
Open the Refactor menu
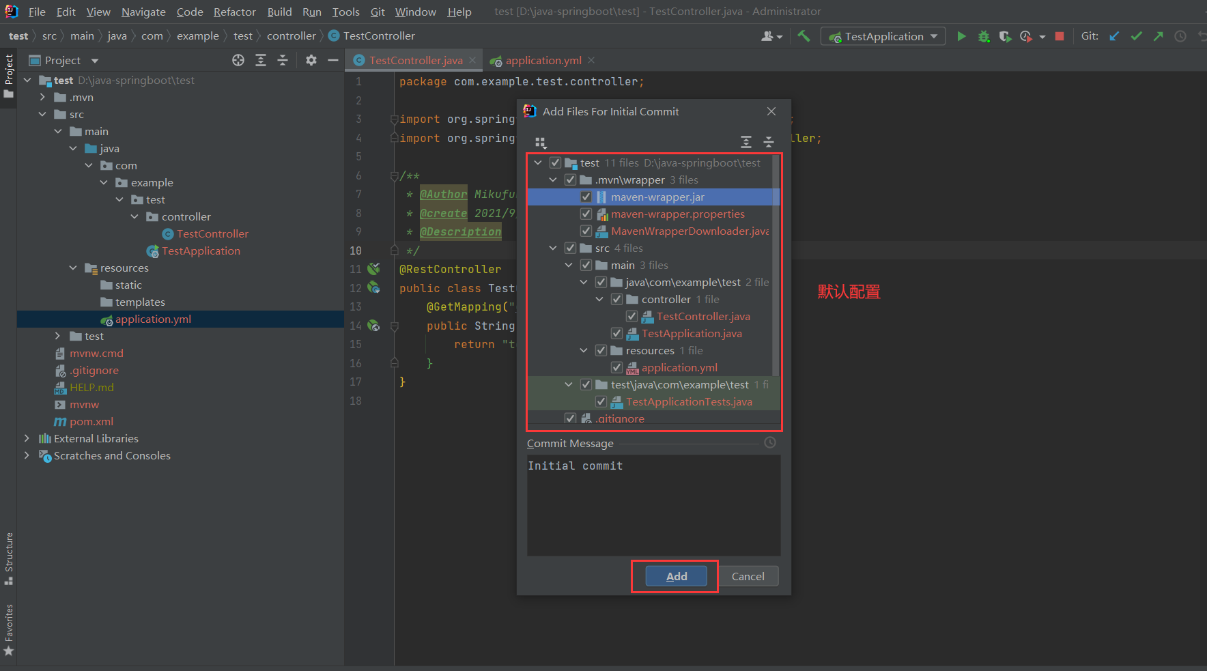click(234, 12)
